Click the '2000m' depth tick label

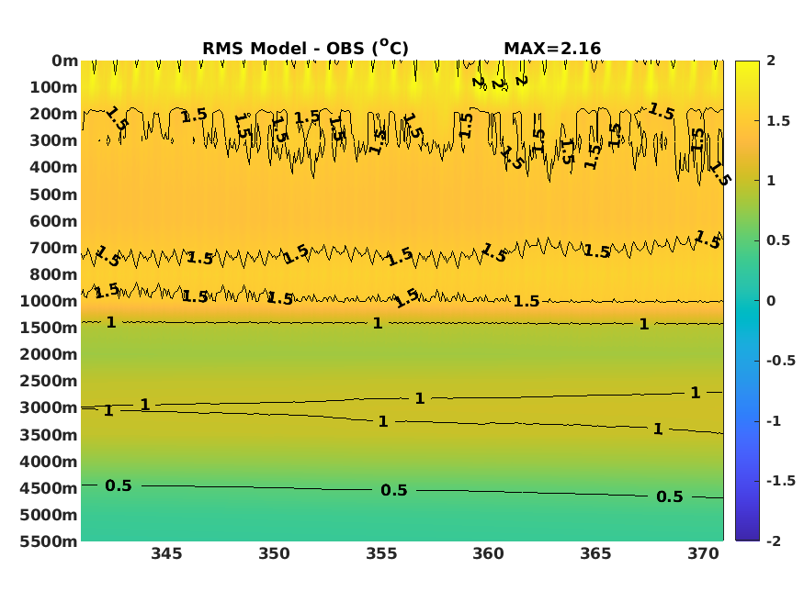click(x=49, y=354)
